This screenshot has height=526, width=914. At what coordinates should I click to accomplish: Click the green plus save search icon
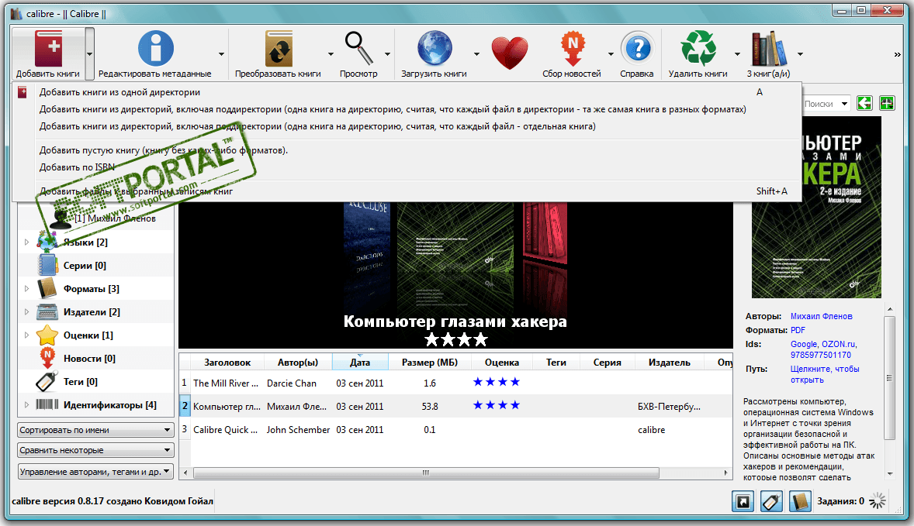[x=887, y=104]
